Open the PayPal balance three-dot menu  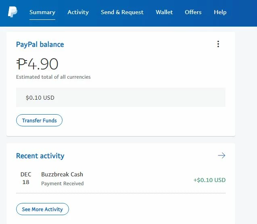point(218,44)
